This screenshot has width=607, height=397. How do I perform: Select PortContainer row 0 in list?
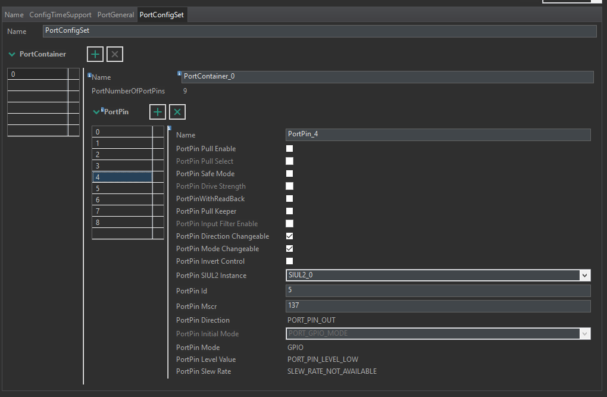pos(37,74)
